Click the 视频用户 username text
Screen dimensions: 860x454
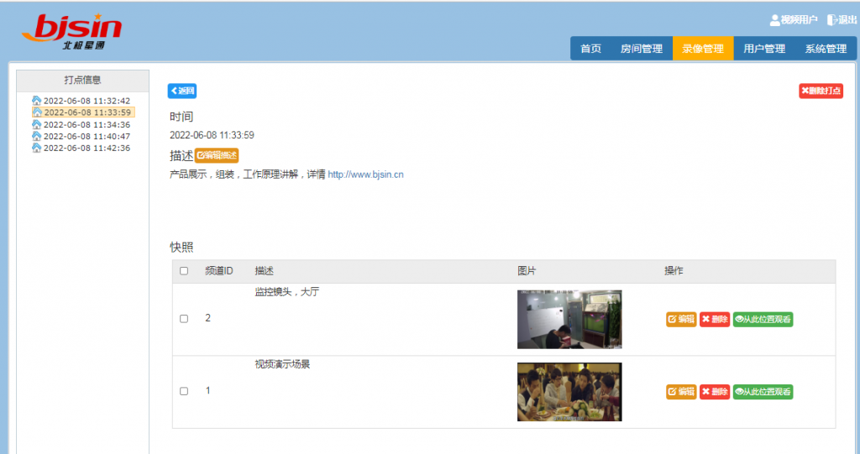(800, 20)
